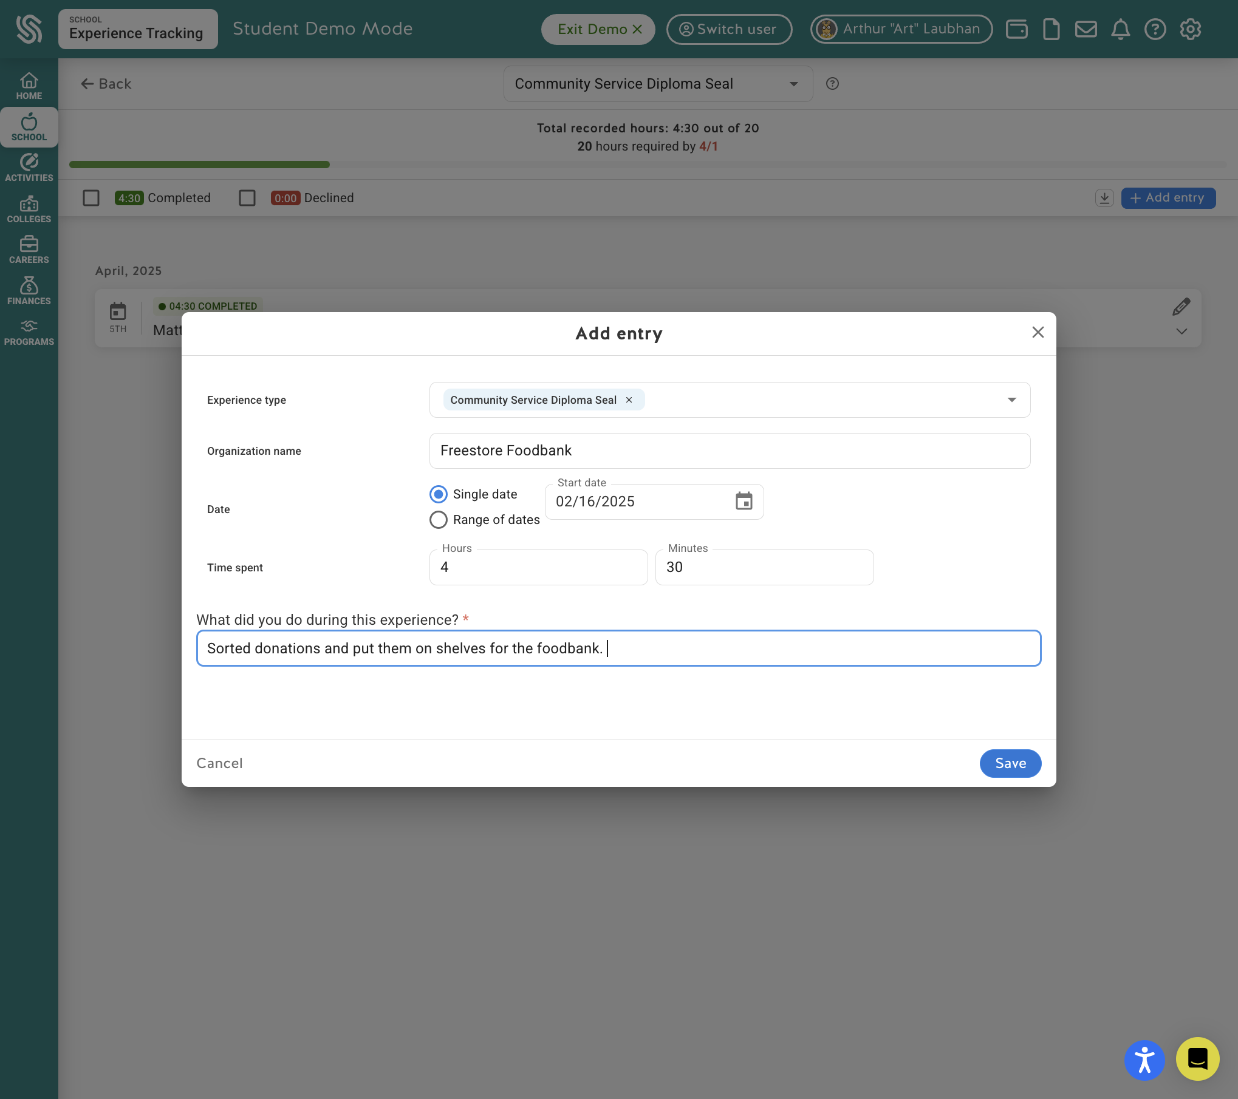Screen dimensions: 1238x1099
Task: Select the Range of dates radio button
Action: coord(439,520)
